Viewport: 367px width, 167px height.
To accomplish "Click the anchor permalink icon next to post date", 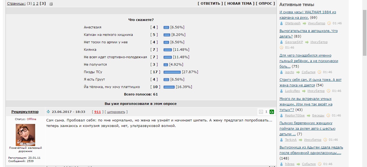I will click(48, 112).
